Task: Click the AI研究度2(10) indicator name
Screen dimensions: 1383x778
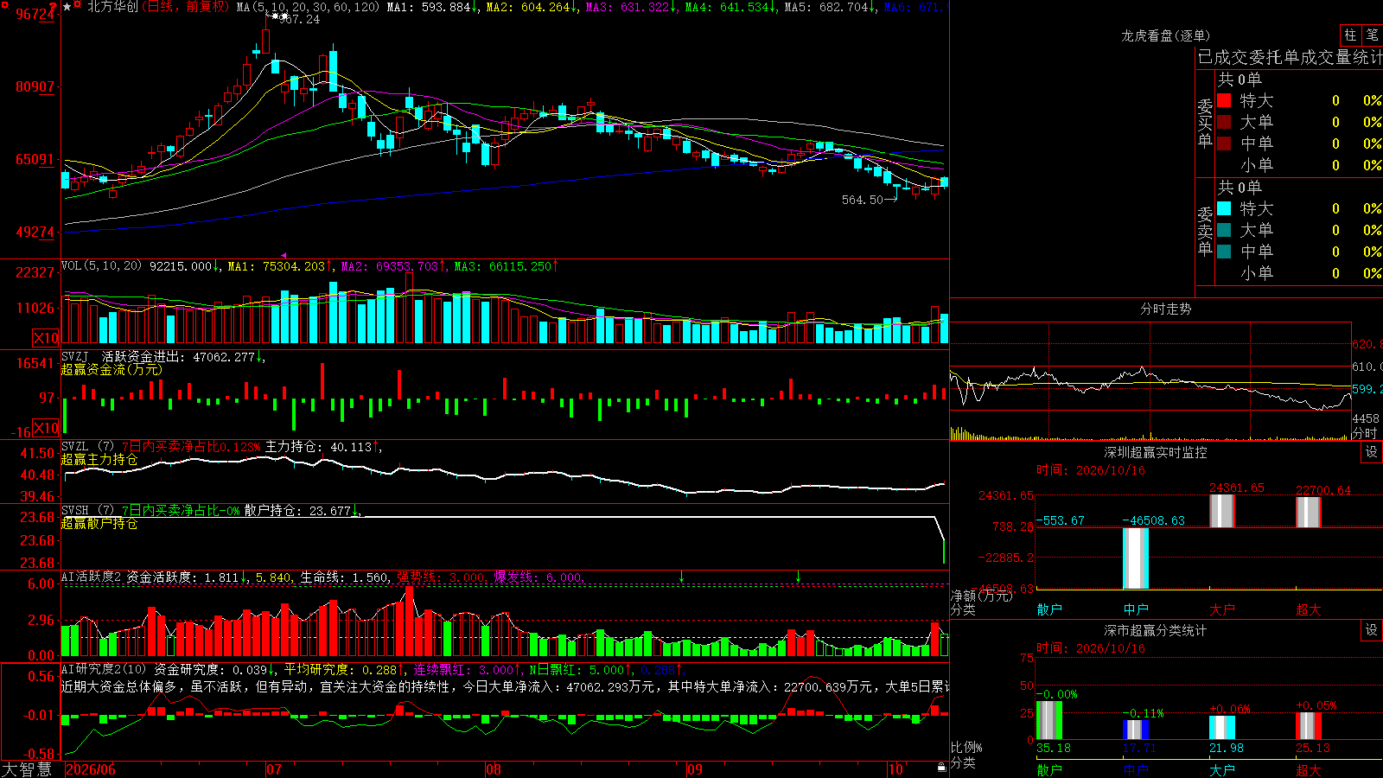Action: 104,669
